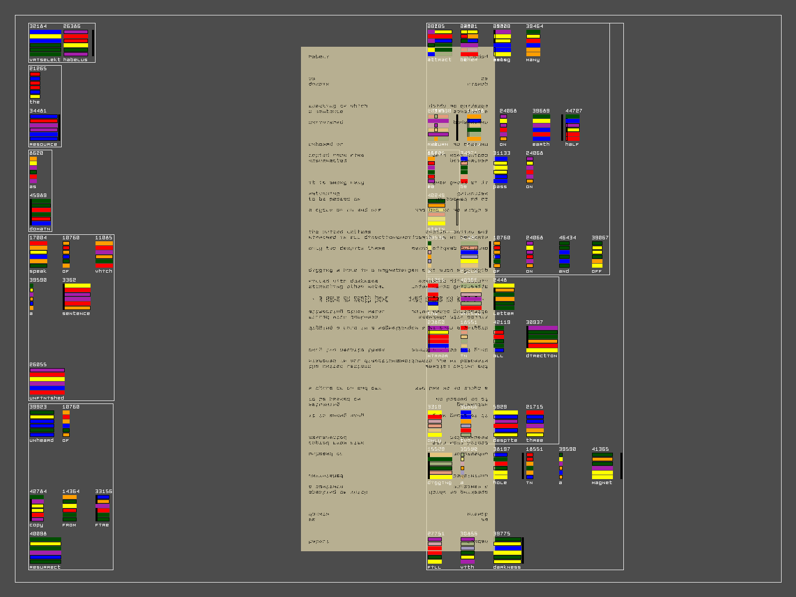Viewport: 796px width, 597px height.
Task: Click the 'paper1' text on the beige page
Action: 318,541
